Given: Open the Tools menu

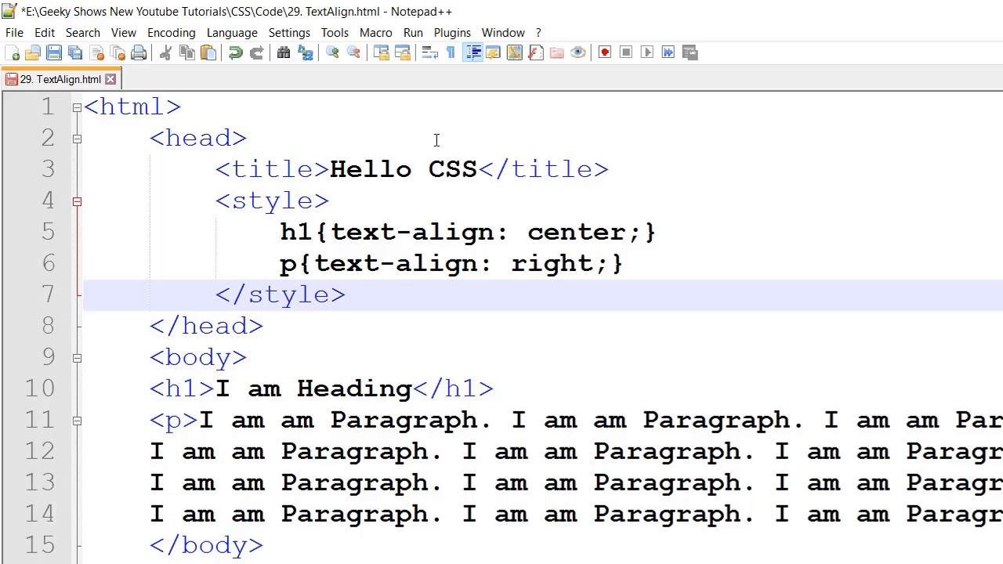Looking at the screenshot, I should pyautogui.click(x=335, y=33).
